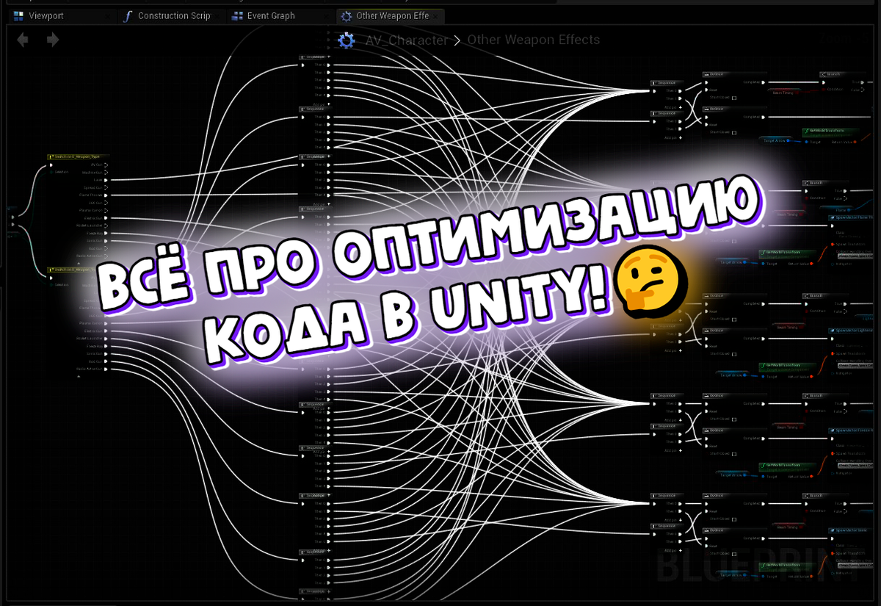The width and height of the screenshot is (881, 606).
Task: Collapse the lower Switch node with its bottom arrow
Action: click(79, 376)
